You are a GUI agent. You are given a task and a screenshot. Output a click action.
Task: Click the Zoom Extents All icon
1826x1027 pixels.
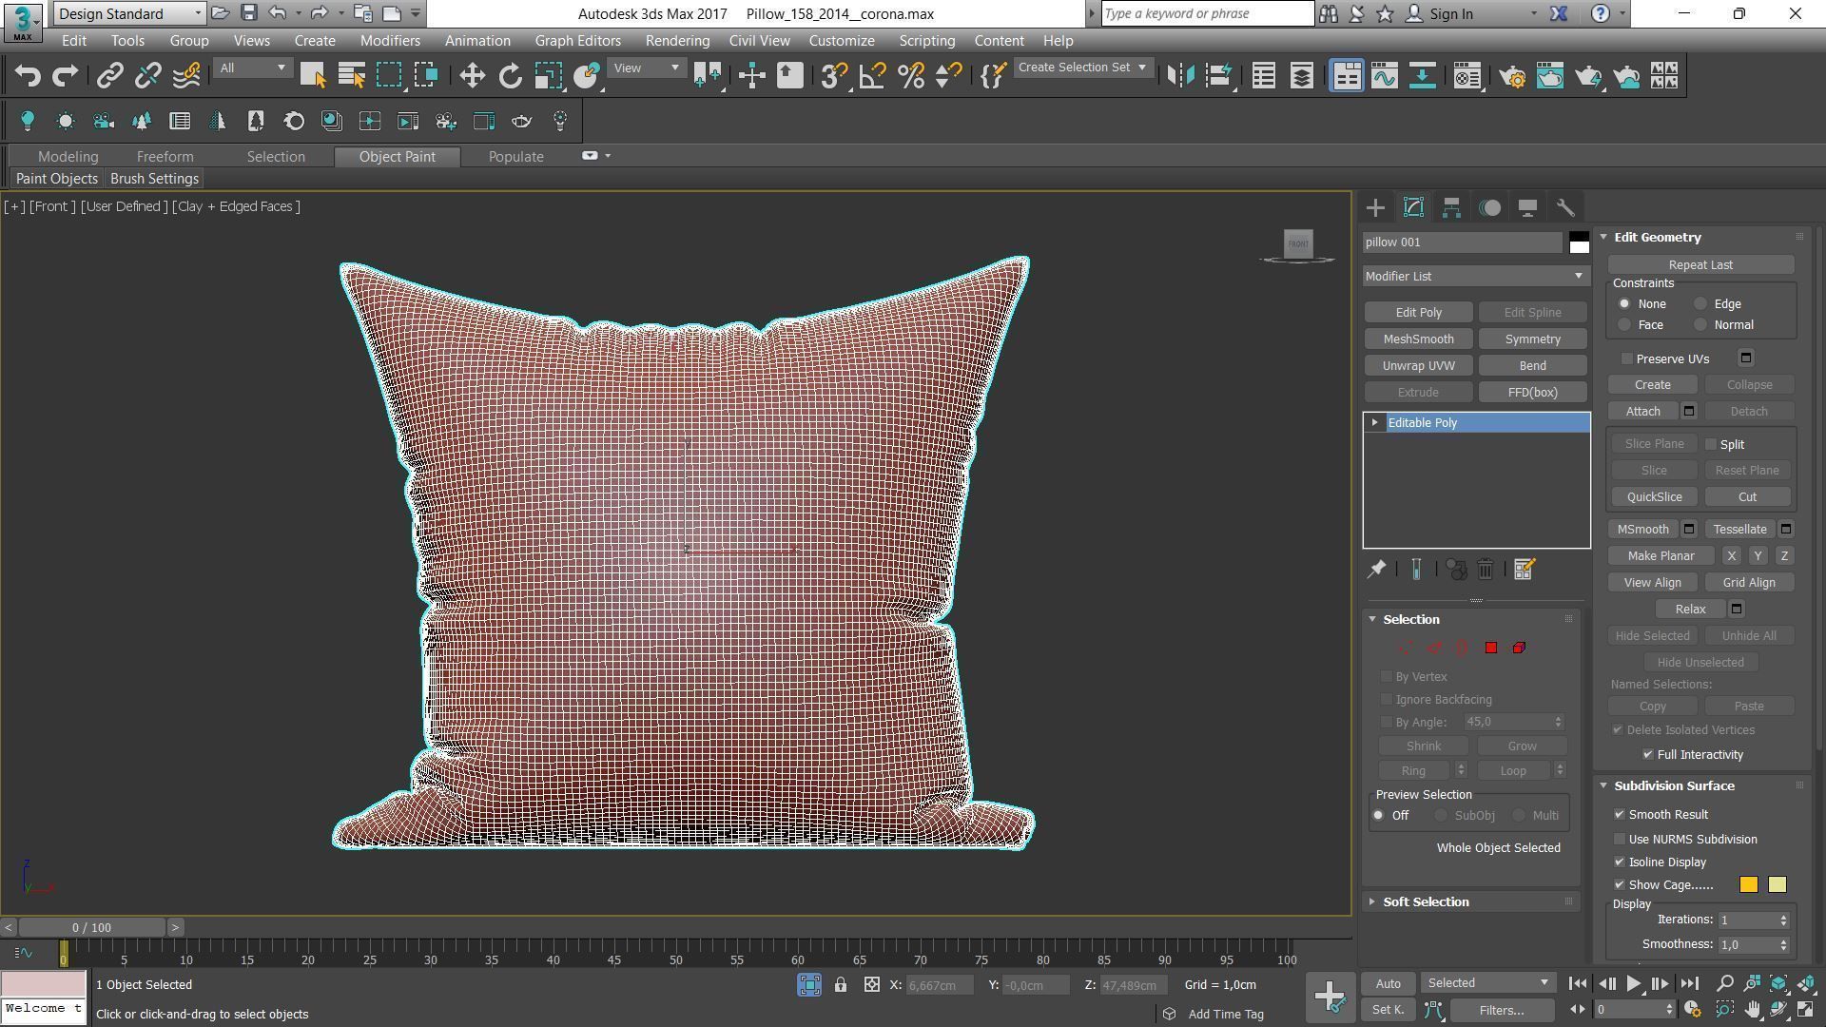click(1805, 983)
